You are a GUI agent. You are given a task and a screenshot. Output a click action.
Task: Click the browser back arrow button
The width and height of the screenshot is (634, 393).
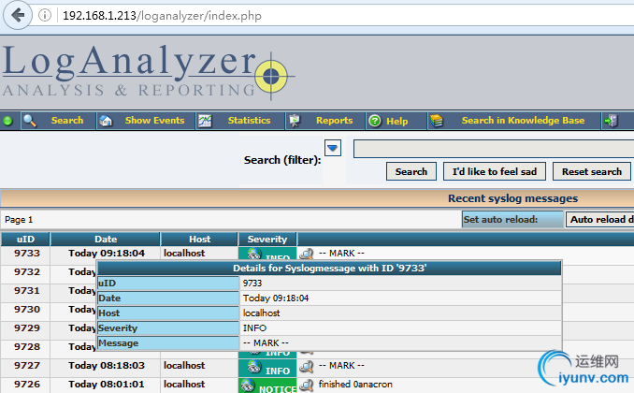coord(18,15)
